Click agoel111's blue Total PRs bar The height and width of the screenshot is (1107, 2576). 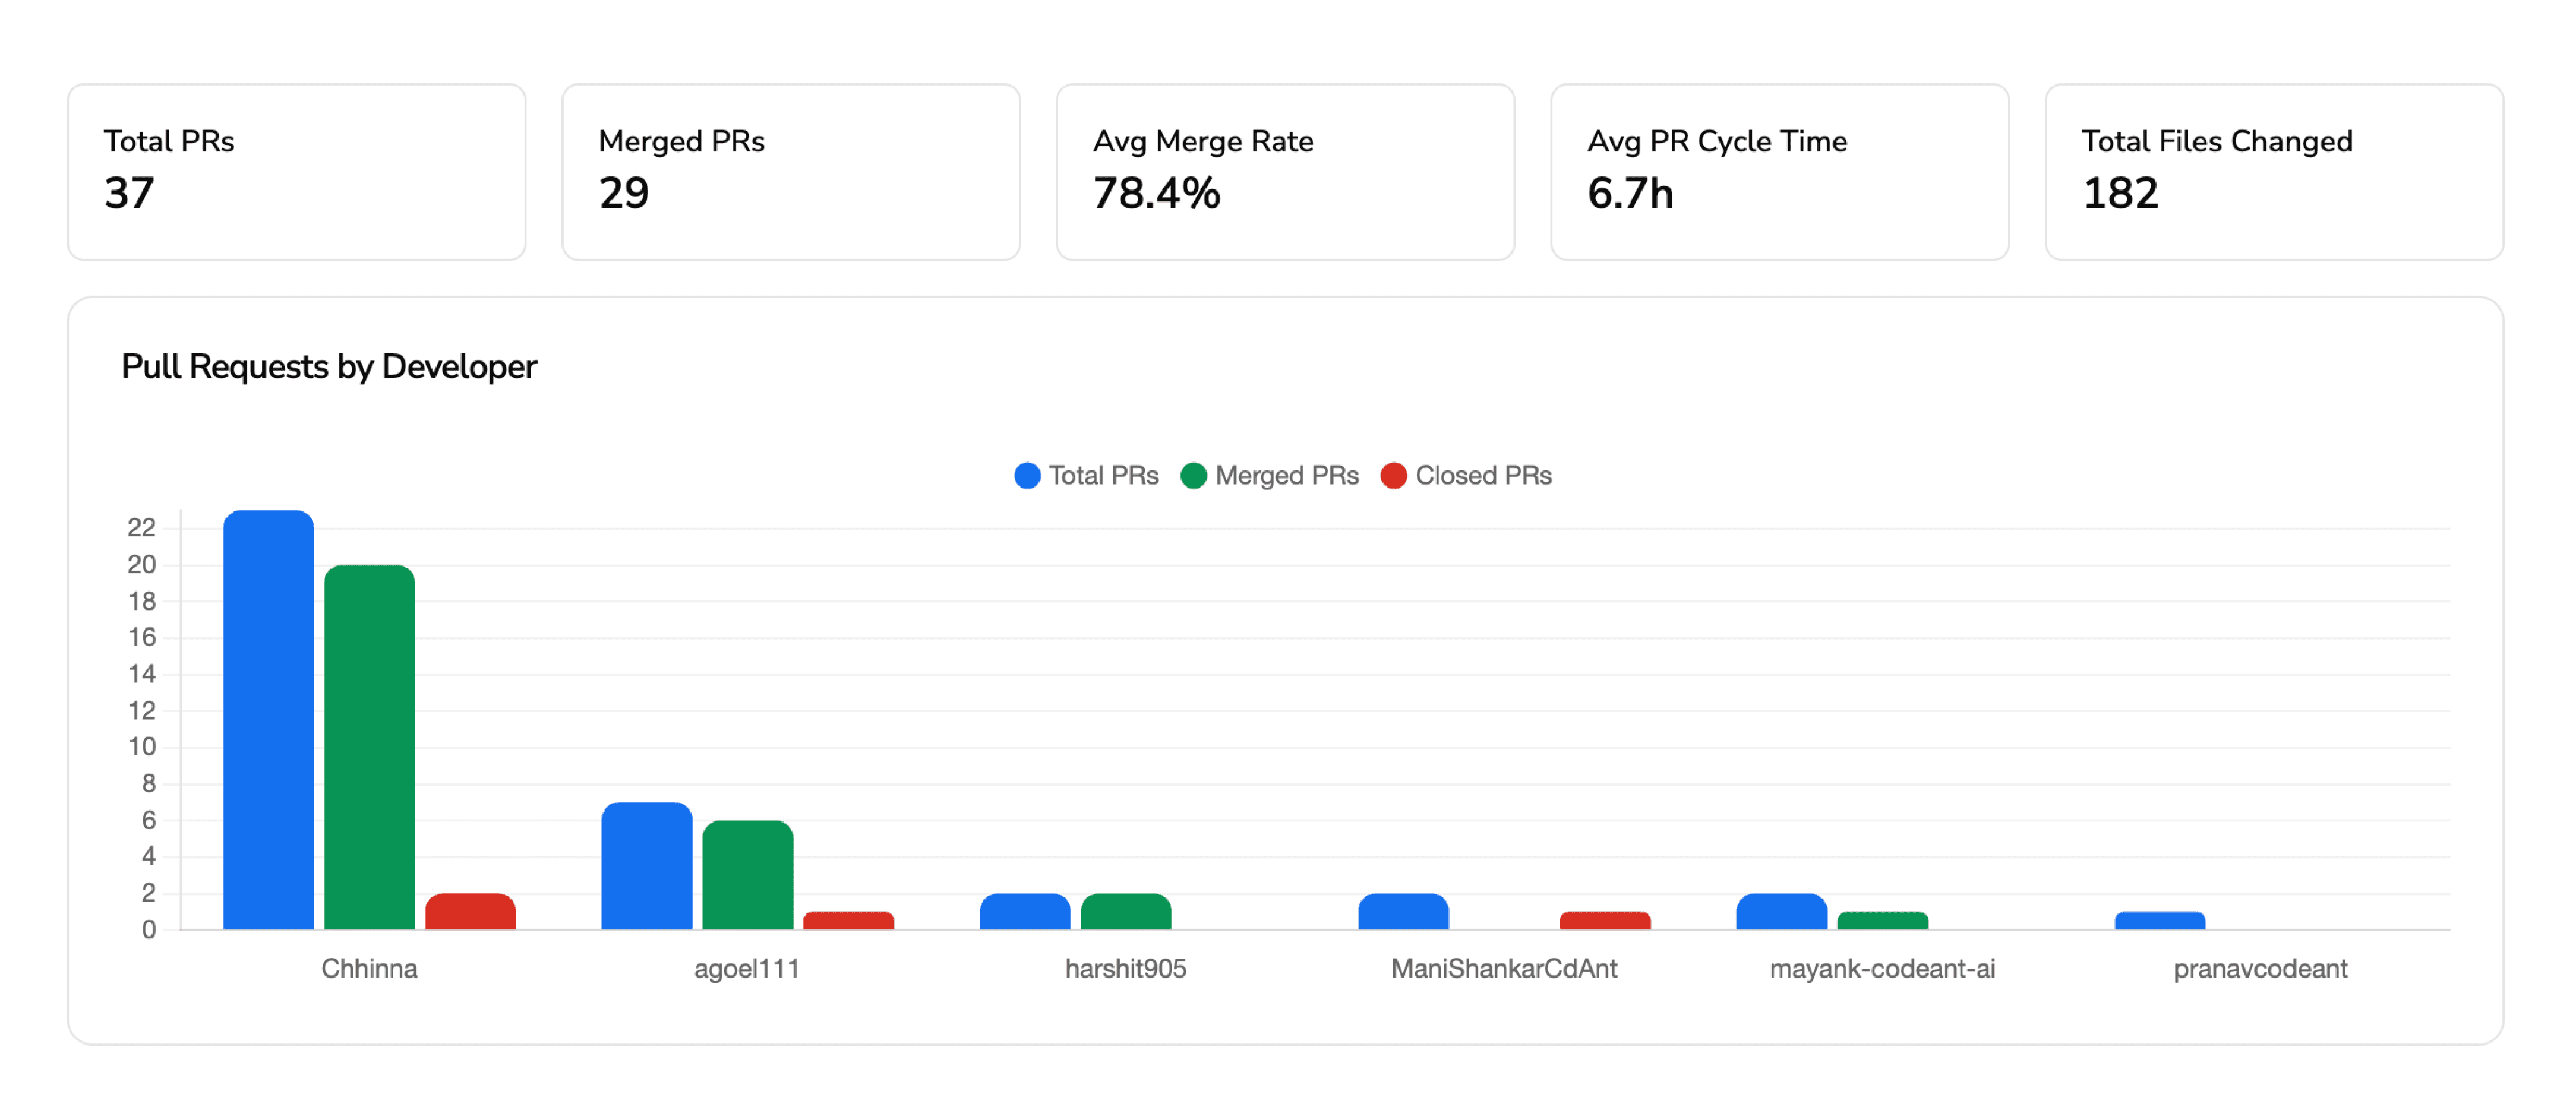[x=645, y=865]
